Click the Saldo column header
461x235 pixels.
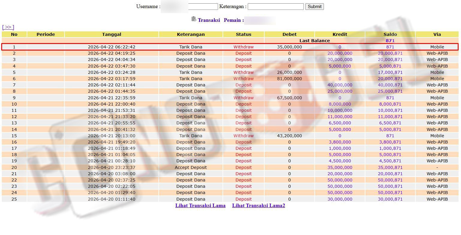390,34
